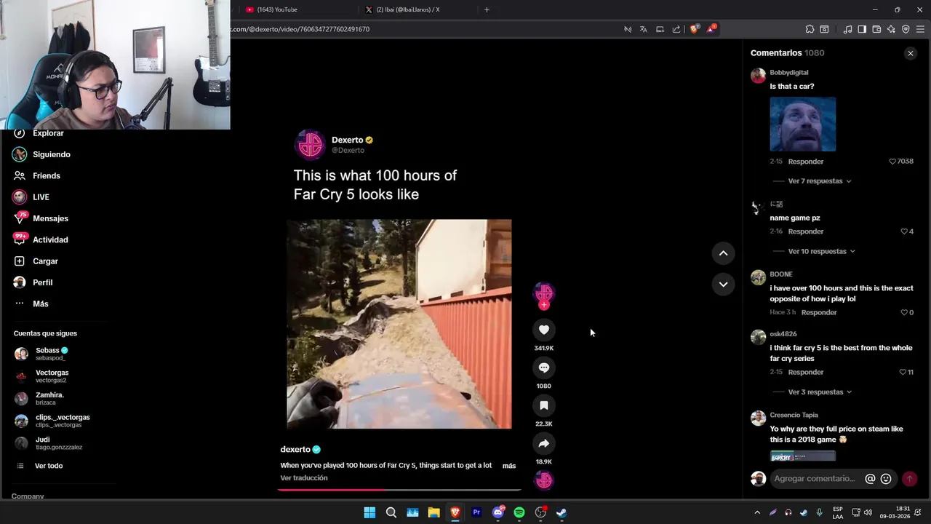
Task: Go to next video with down arrow
Action: 723,284
